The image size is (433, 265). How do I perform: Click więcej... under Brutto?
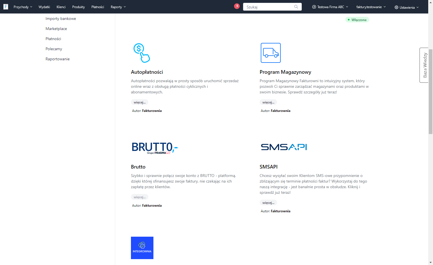pos(140,197)
